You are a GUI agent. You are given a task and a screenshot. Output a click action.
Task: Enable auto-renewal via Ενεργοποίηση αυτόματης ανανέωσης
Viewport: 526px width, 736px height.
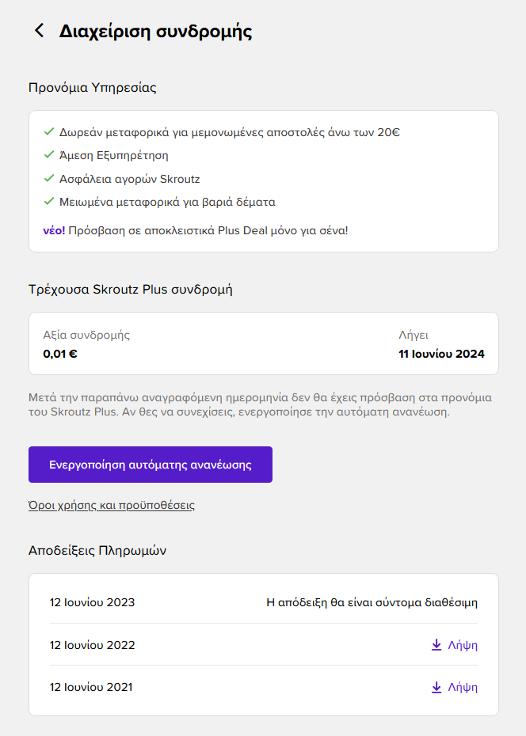click(x=151, y=465)
